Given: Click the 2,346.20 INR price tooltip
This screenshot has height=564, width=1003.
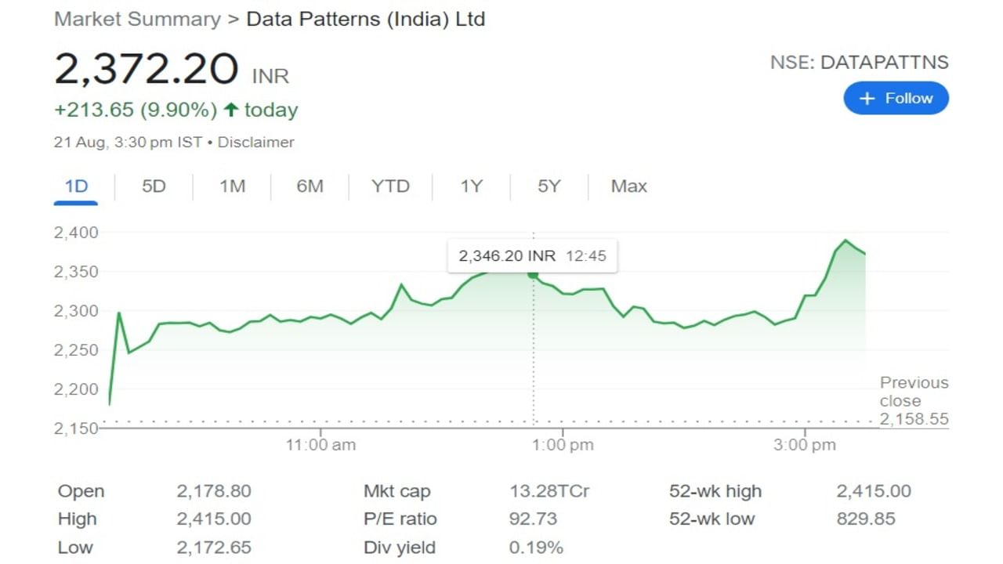Looking at the screenshot, I should pyautogui.click(x=532, y=256).
